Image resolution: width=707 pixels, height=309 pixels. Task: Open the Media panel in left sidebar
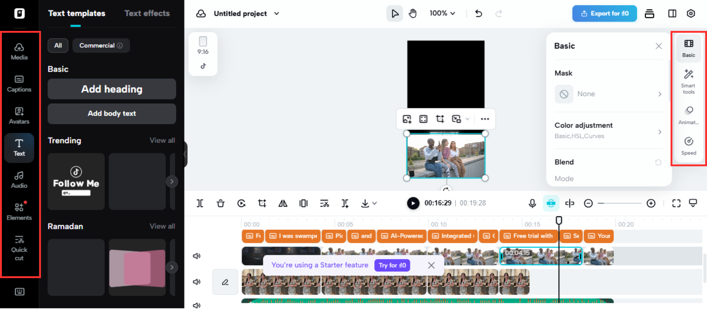19,51
